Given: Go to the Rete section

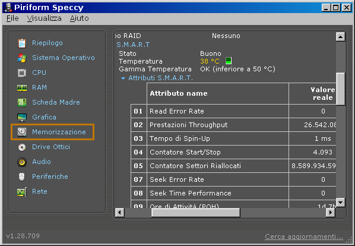Looking at the screenshot, I should pyautogui.click(x=40, y=191).
